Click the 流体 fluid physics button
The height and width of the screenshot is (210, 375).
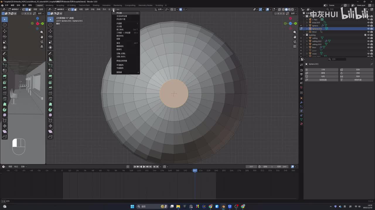point(358,73)
